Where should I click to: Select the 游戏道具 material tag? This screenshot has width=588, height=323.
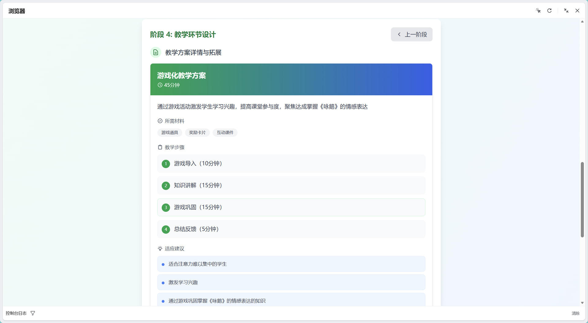coord(170,133)
